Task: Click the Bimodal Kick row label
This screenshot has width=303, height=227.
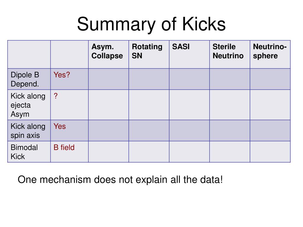Action: [x=24, y=152]
